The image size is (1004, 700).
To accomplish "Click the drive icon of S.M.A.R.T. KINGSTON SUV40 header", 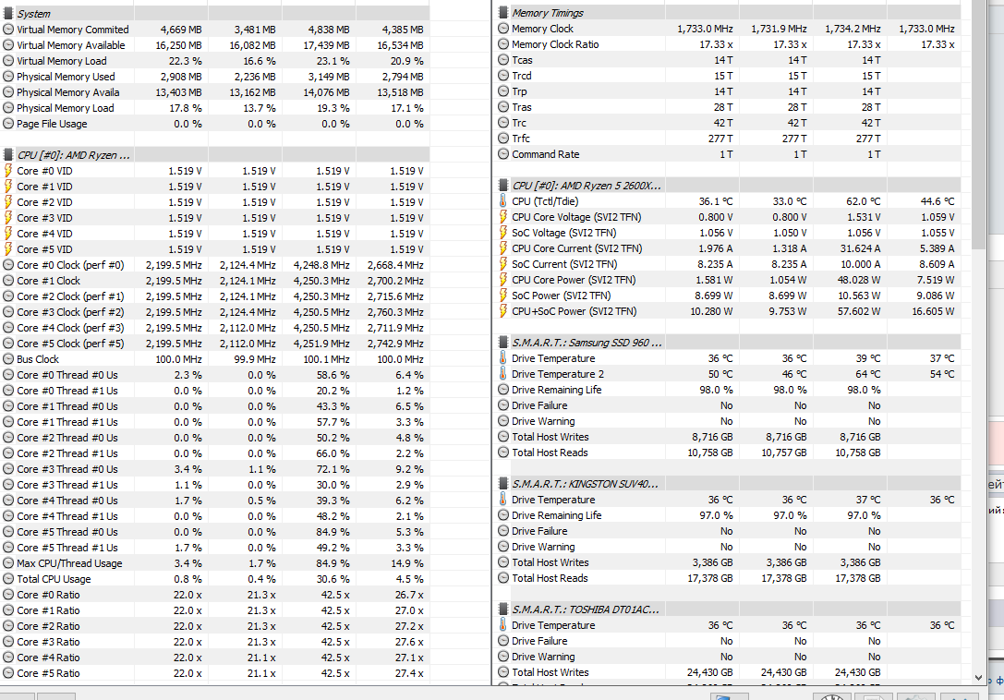I will tap(503, 484).
